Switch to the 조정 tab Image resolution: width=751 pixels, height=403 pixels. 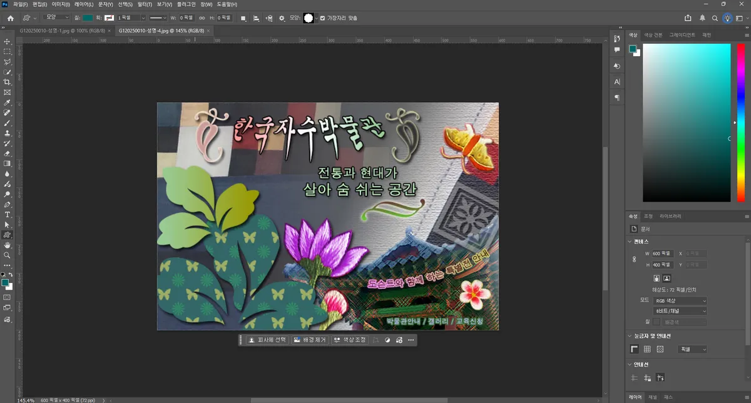pyautogui.click(x=648, y=216)
